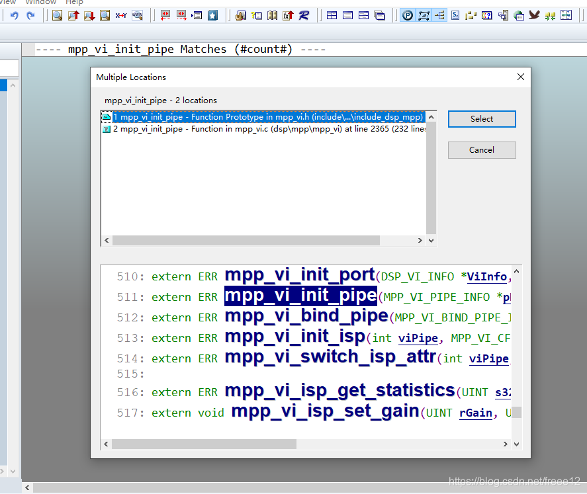The height and width of the screenshot is (494, 587).
Task: Click the Redo arrow icon
Action: point(30,15)
